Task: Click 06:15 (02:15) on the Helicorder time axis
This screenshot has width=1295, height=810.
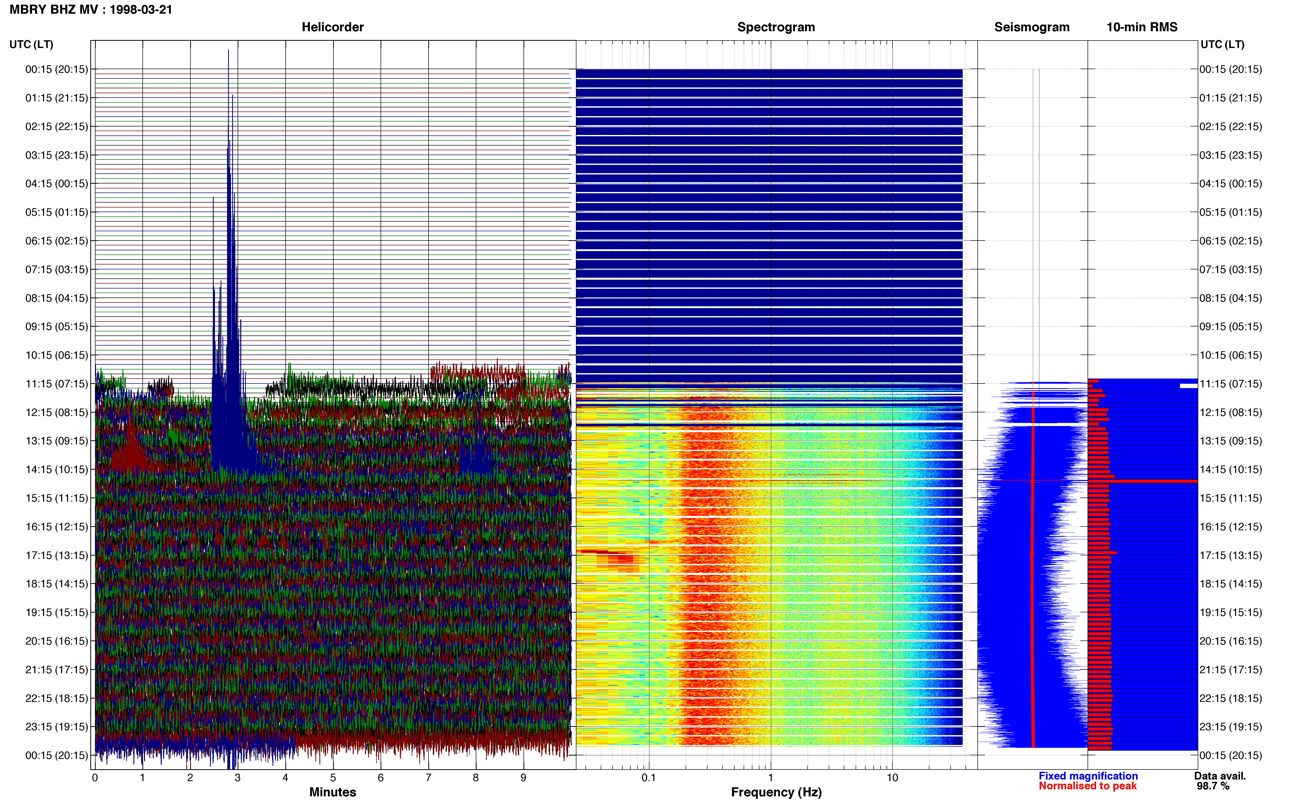Action: point(57,241)
